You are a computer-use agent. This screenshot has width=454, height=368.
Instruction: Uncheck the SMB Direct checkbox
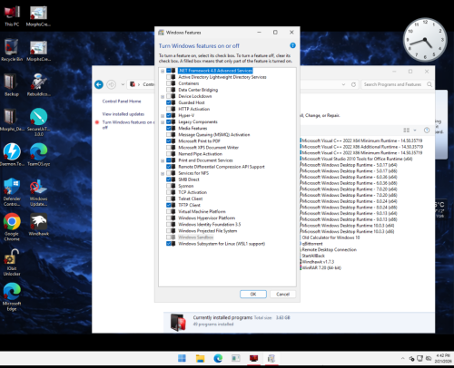169,179
